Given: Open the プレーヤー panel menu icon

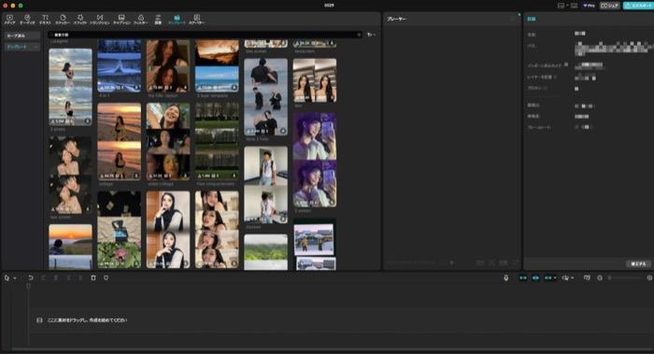Looking at the screenshot, I should (x=514, y=20).
